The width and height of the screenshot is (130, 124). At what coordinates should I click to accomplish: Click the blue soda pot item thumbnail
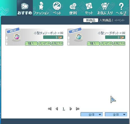tap(79, 37)
